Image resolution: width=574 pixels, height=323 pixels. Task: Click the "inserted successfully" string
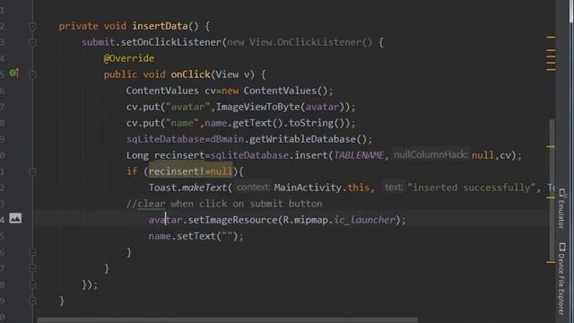pyautogui.click(x=471, y=188)
